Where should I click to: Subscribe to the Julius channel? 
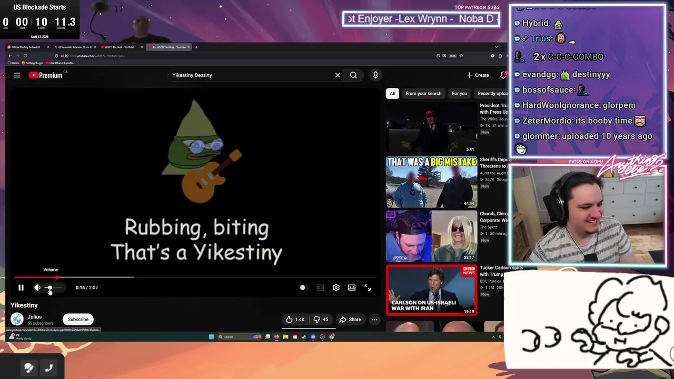click(x=78, y=320)
